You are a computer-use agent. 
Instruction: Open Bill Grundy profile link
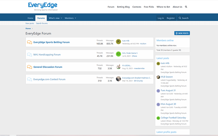point(138,81)
